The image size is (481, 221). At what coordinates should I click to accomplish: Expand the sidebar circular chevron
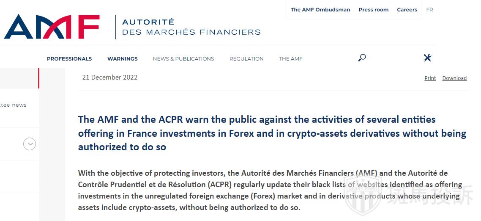click(30, 144)
